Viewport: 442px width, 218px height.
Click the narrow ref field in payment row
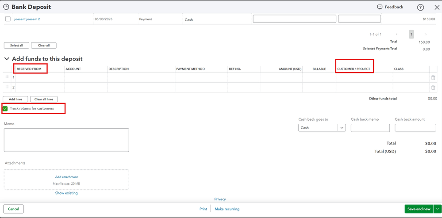tap(359, 19)
